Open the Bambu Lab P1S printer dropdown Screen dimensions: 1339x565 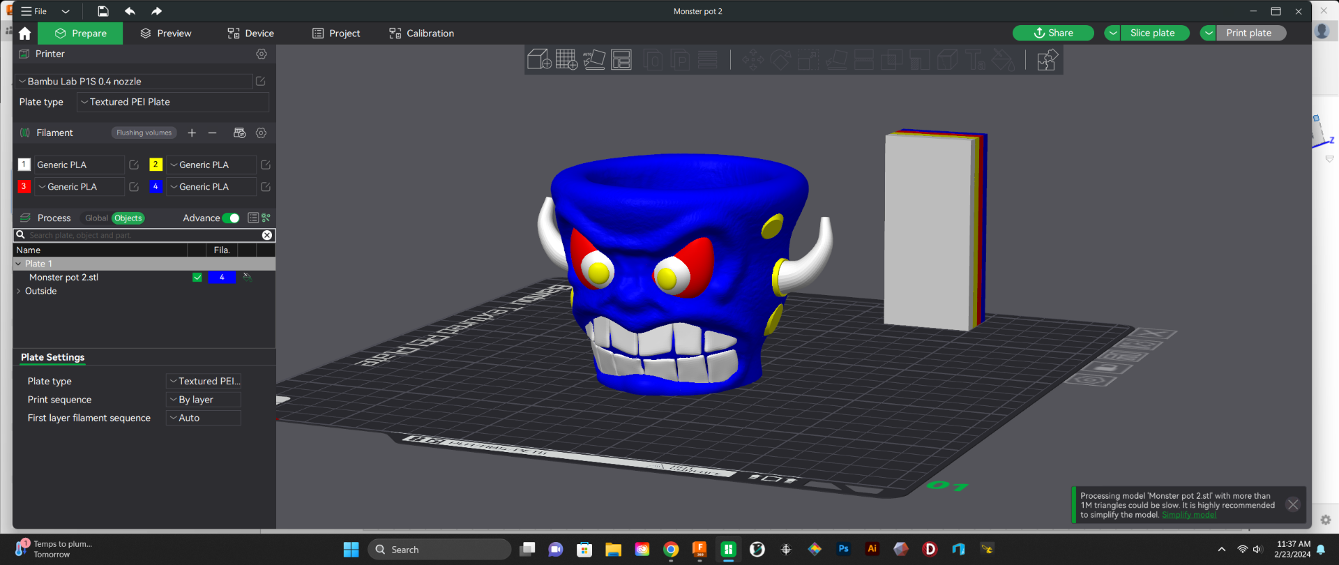point(133,82)
